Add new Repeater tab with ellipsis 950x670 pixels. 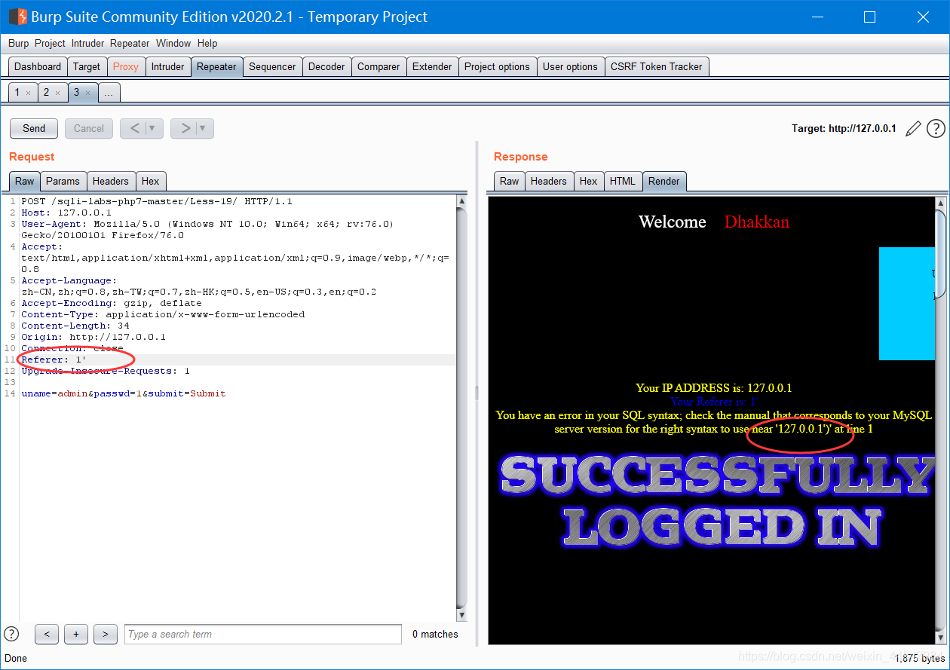109,93
